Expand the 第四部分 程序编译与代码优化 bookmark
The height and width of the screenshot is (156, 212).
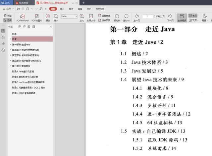[10, 61]
